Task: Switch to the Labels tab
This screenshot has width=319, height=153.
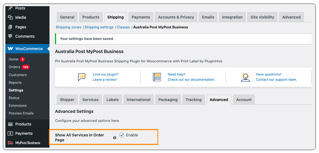Action: click(113, 100)
